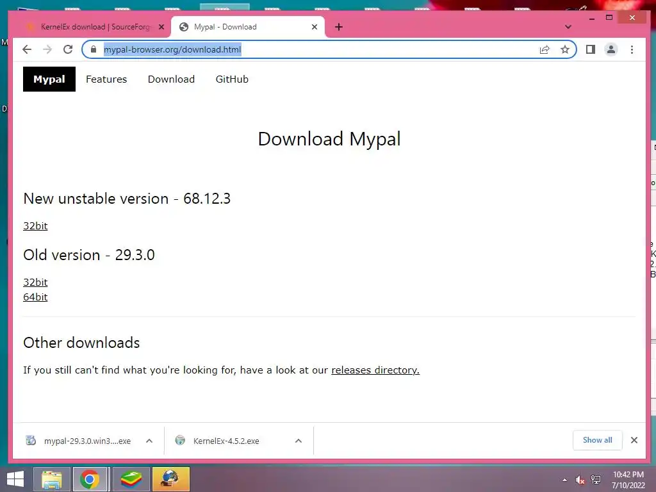This screenshot has width=656, height=492.
Task: Download 32bit unstable version 68.12.3
Action: pyautogui.click(x=36, y=226)
